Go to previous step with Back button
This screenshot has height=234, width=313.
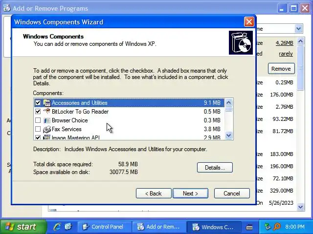[x=154, y=194]
